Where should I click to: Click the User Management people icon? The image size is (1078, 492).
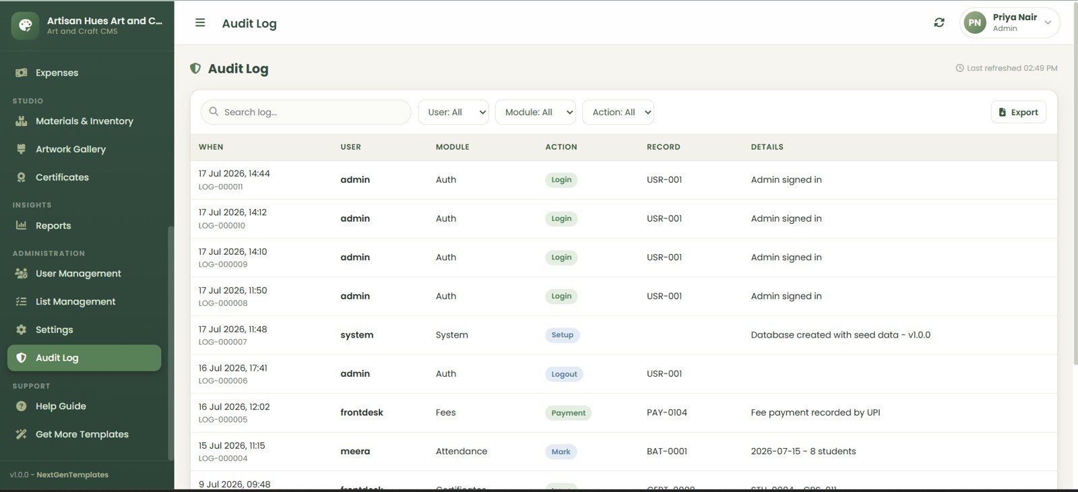[22, 274]
